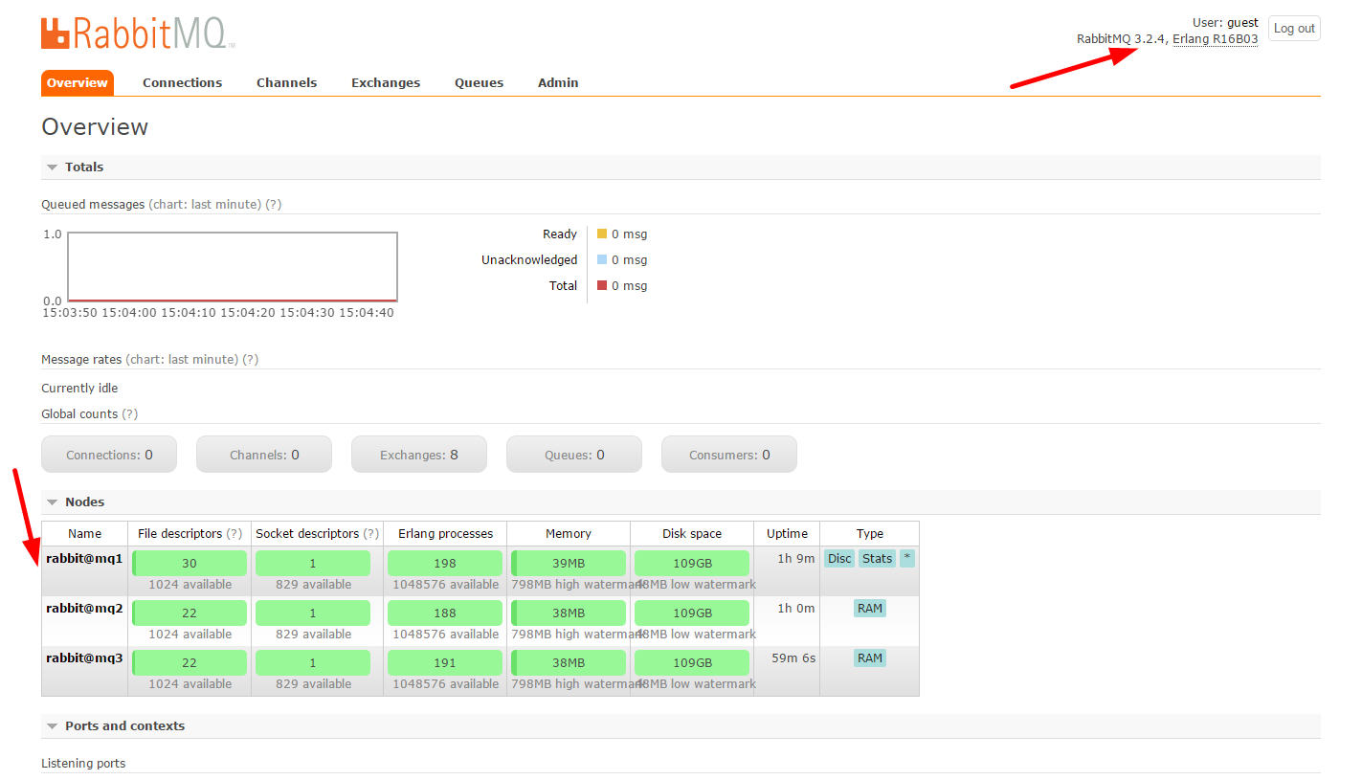Viewport: 1362px width, 780px height.
Task: Click the Memory column header
Action: 569,533
